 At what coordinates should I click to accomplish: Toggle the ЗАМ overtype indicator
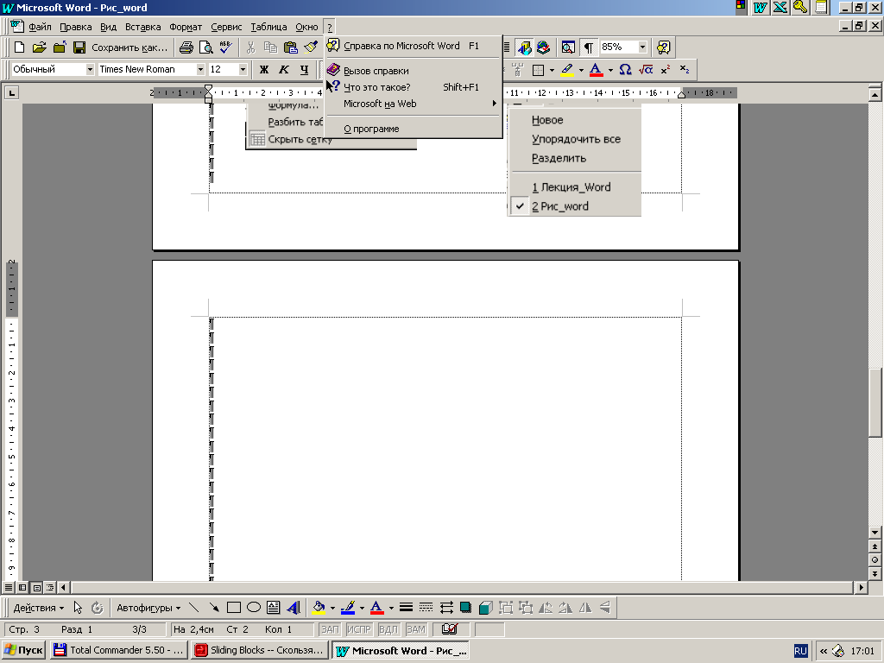[x=415, y=629]
